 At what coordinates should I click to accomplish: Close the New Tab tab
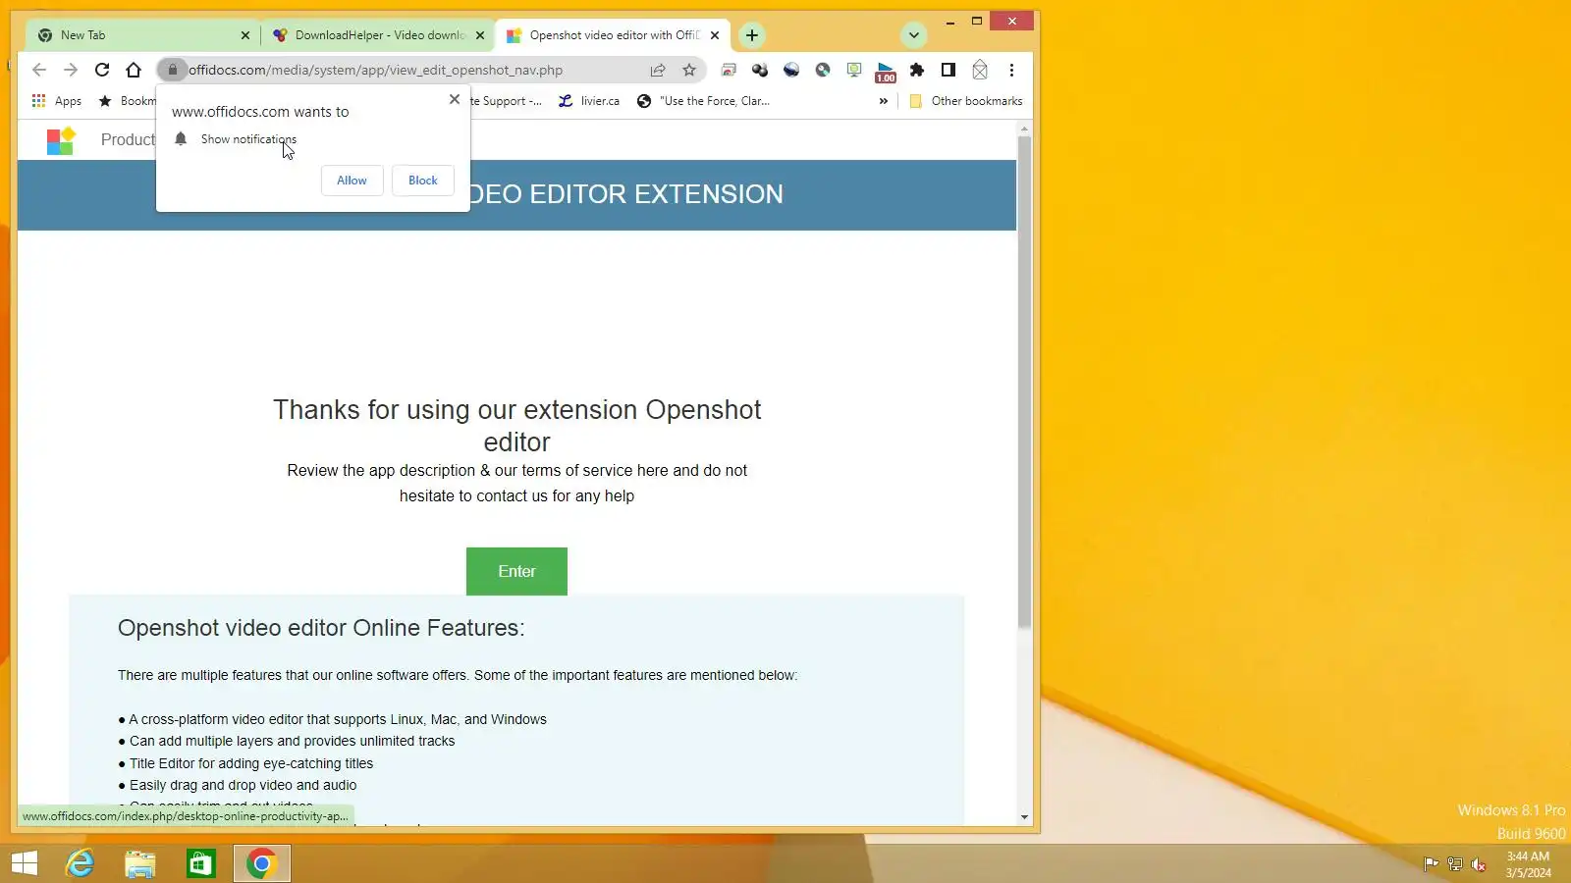pyautogui.click(x=245, y=35)
